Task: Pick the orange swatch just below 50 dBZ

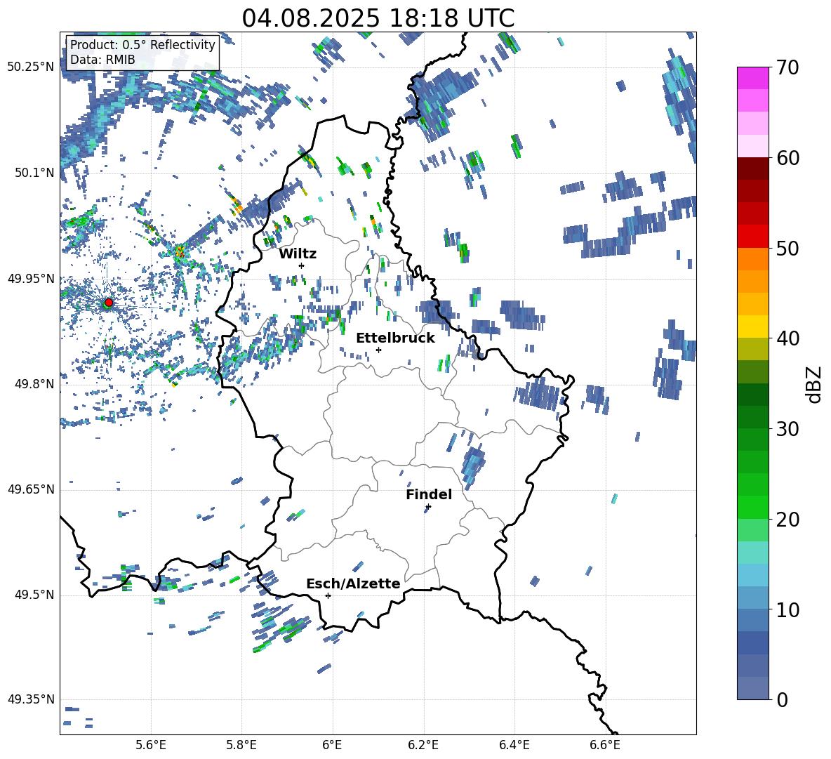Action: (x=753, y=259)
